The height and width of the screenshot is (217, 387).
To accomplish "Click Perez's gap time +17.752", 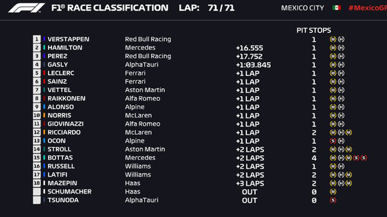I will [x=249, y=56].
